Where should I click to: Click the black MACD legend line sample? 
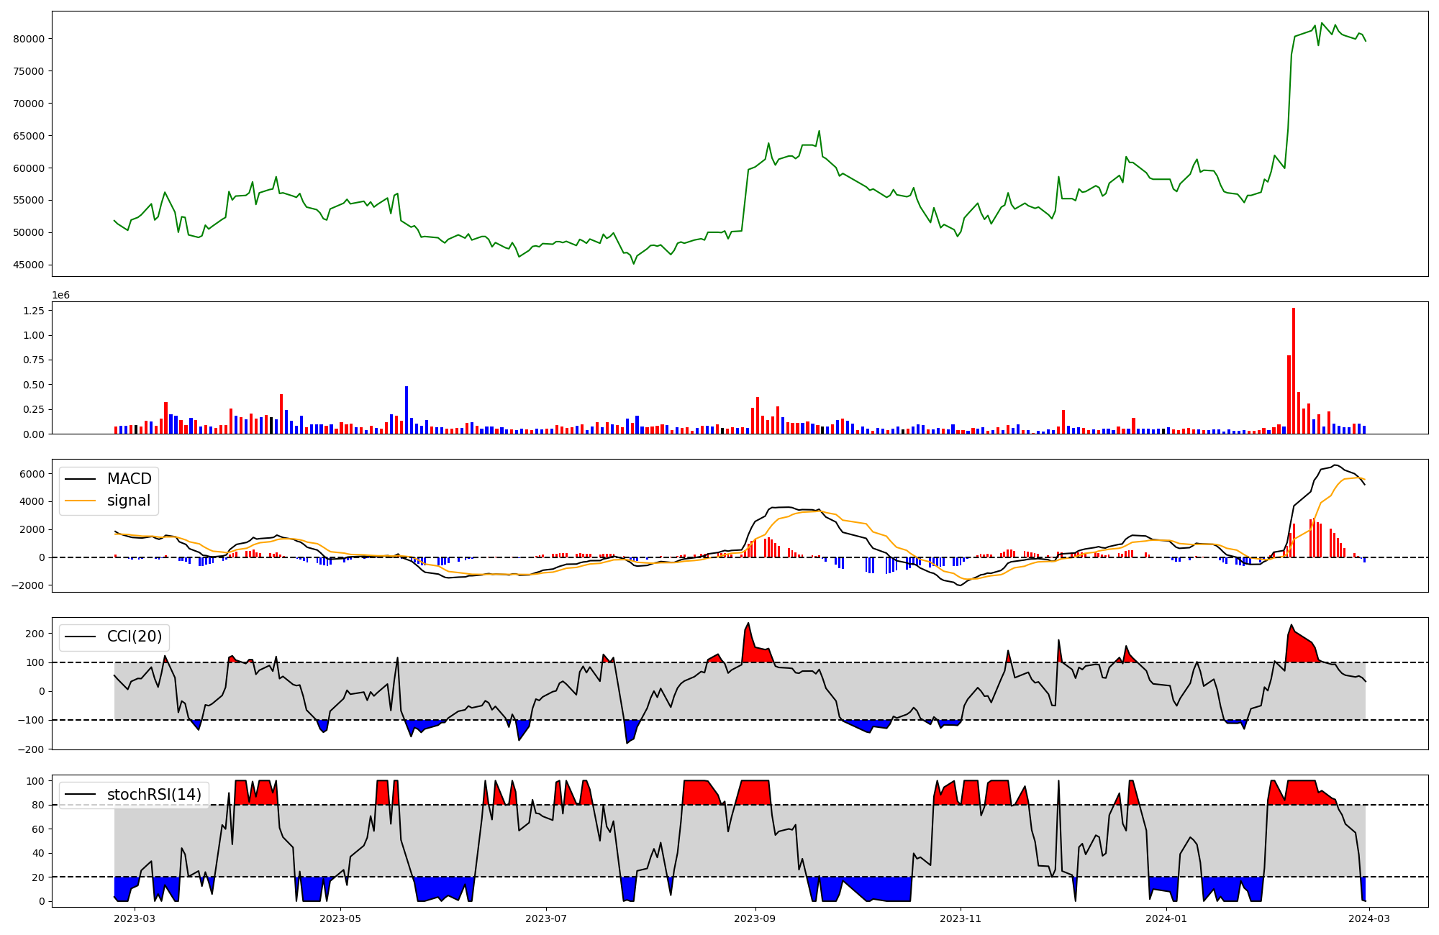coord(80,479)
